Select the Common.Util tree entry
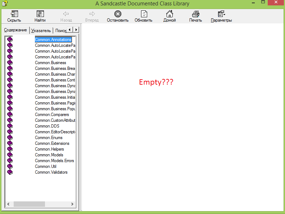 tap(46, 166)
